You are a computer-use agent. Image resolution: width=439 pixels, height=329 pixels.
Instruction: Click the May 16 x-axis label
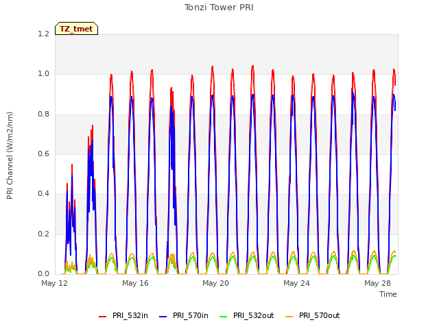(x=136, y=283)
